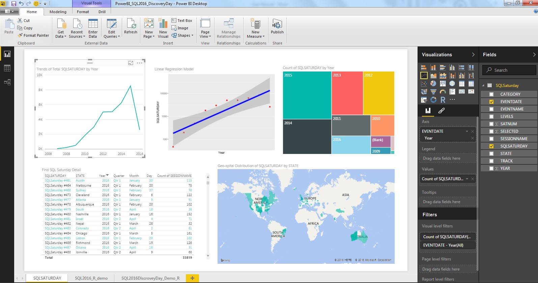Click Format Painter
Image resolution: width=538 pixels, height=283 pixels.
33,35
